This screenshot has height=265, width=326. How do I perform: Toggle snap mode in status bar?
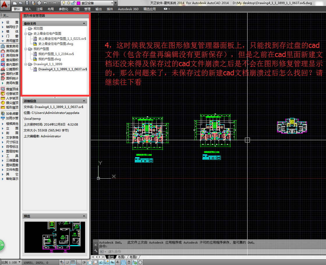pos(67,262)
